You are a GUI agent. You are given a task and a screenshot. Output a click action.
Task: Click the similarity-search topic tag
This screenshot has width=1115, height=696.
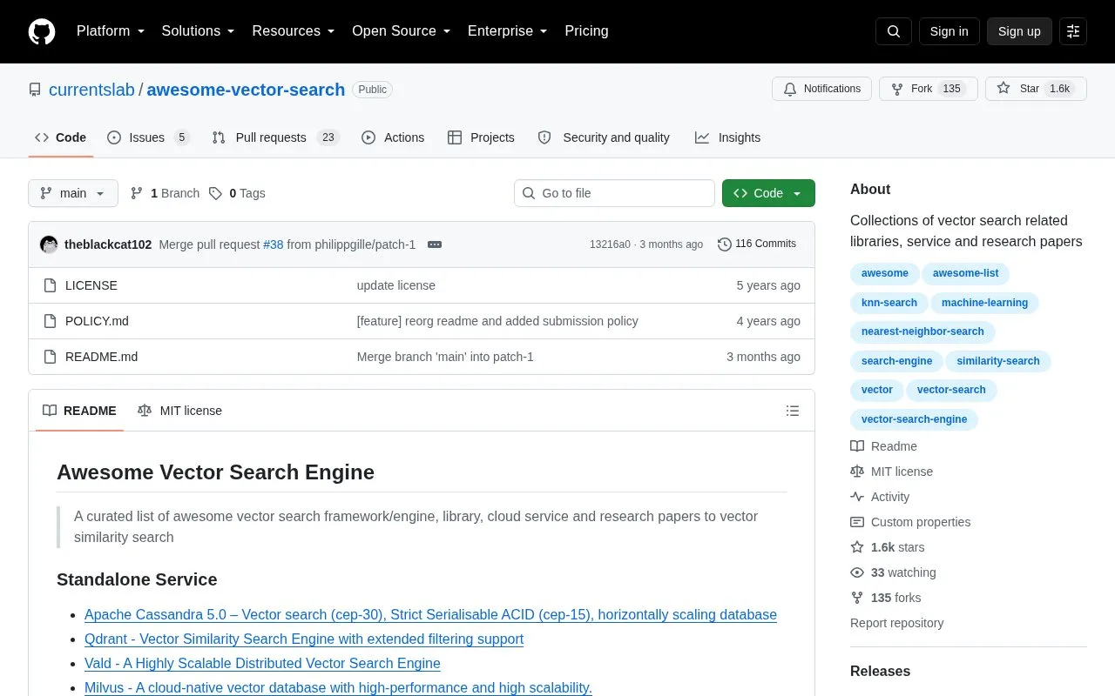click(998, 361)
